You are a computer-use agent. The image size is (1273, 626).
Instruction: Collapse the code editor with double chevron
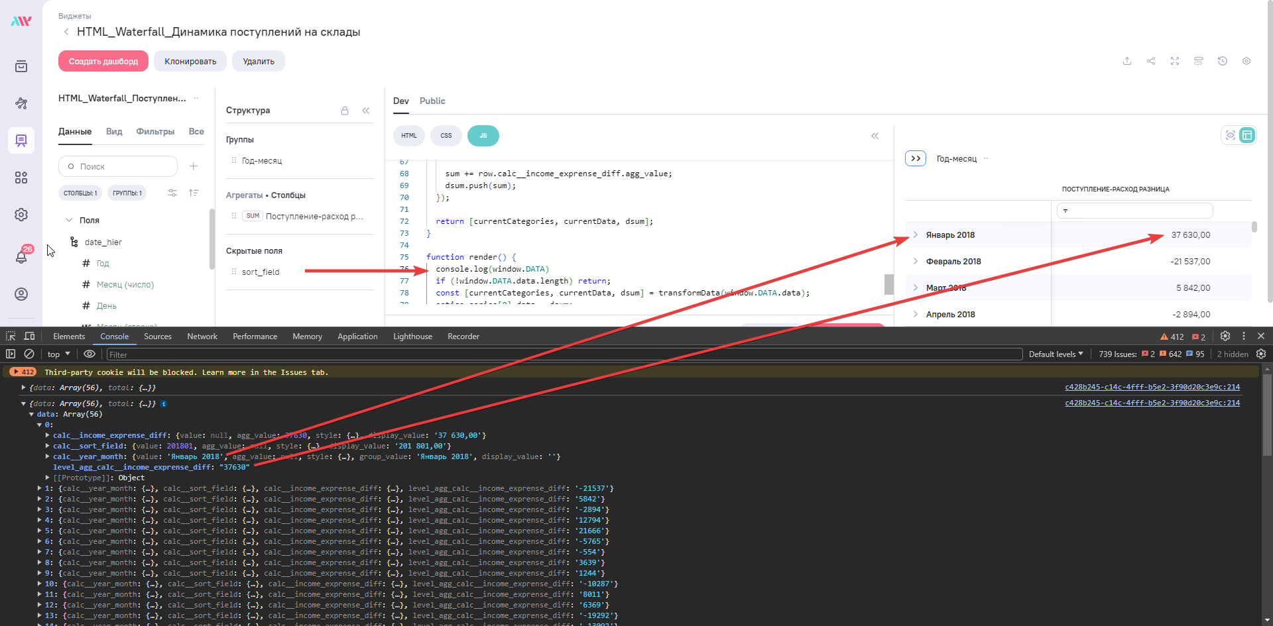point(875,136)
